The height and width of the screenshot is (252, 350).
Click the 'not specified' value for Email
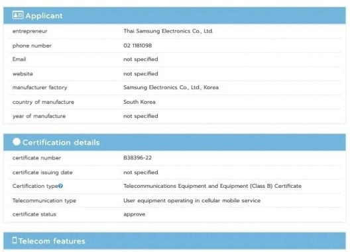pos(141,60)
